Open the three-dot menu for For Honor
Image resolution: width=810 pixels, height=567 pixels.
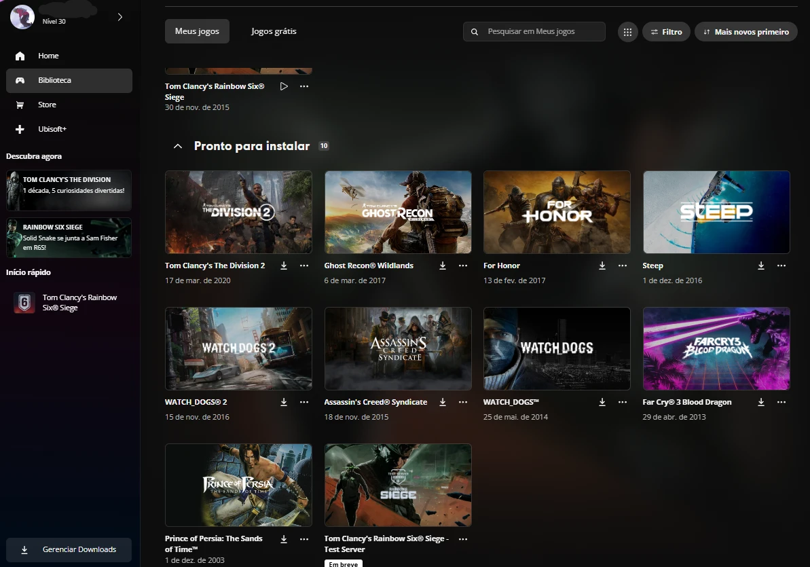pyautogui.click(x=622, y=266)
